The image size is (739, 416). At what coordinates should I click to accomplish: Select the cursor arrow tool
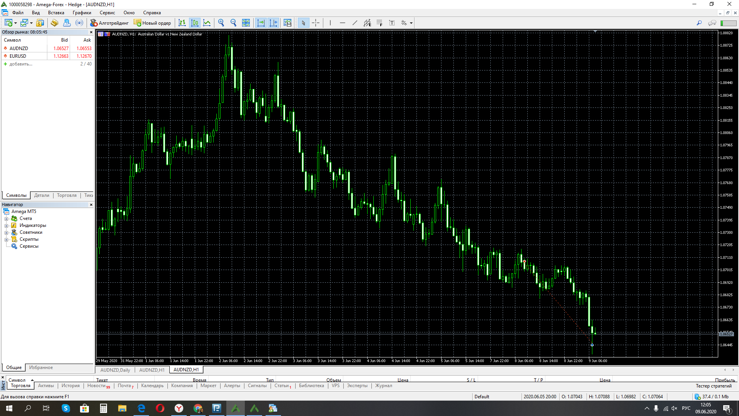(x=303, y=23)
